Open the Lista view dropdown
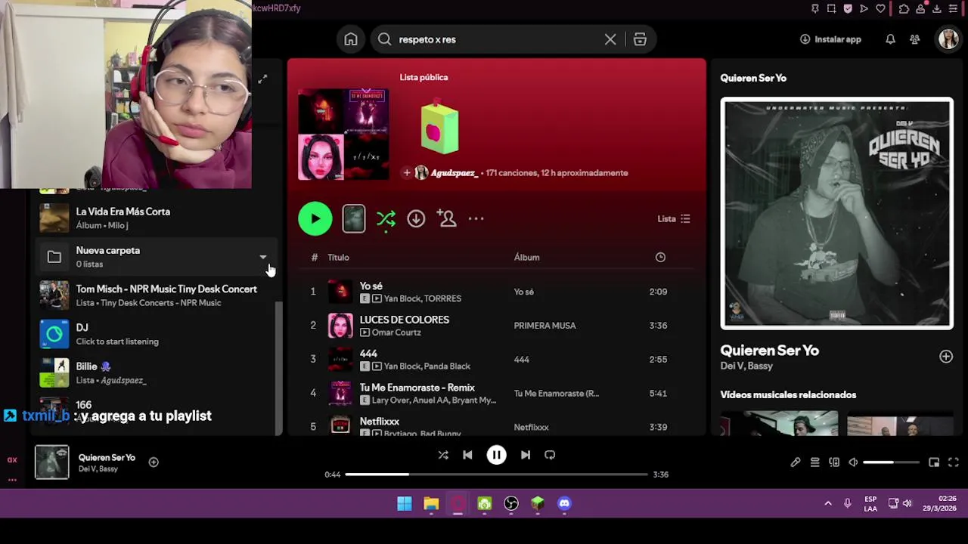 (674, 219)
